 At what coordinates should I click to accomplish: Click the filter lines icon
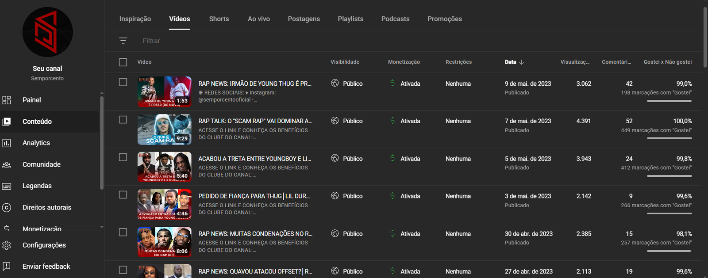pyautogui.click(x=123, y=41)
